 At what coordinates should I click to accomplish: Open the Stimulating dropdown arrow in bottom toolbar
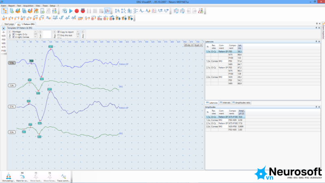pos(9,173)
